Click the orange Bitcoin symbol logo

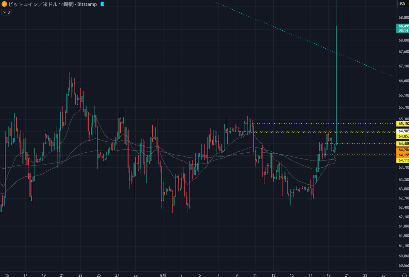click(4, 4)
